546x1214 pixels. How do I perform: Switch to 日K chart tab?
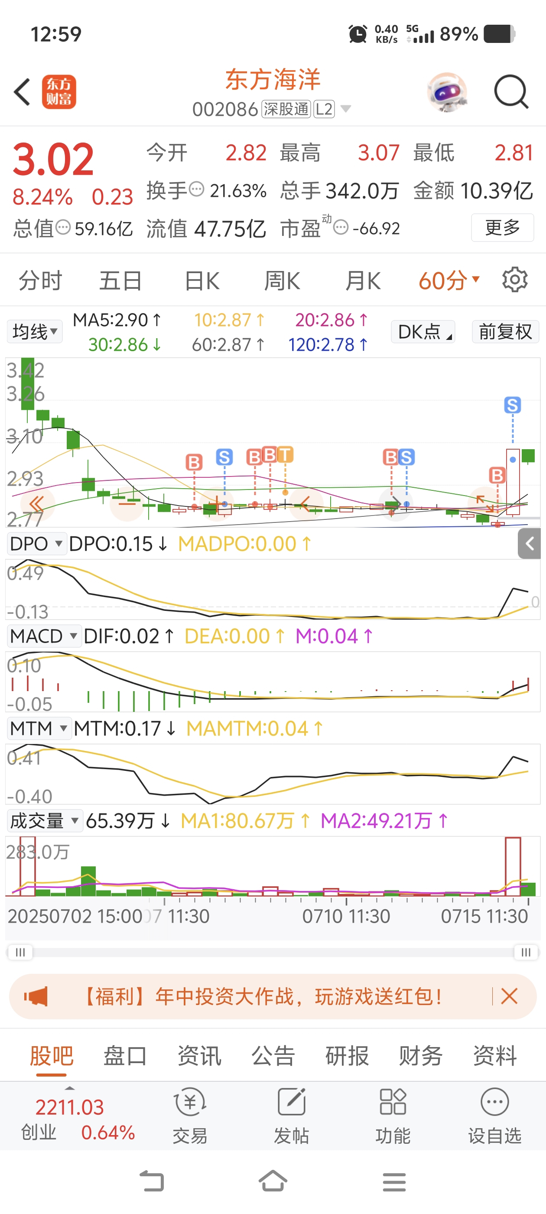[x=201, y=281]
